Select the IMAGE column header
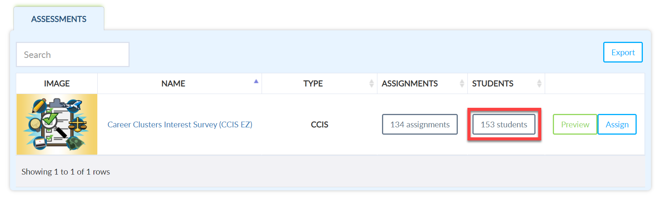The image size is (664, 206). tap(57, 83)
